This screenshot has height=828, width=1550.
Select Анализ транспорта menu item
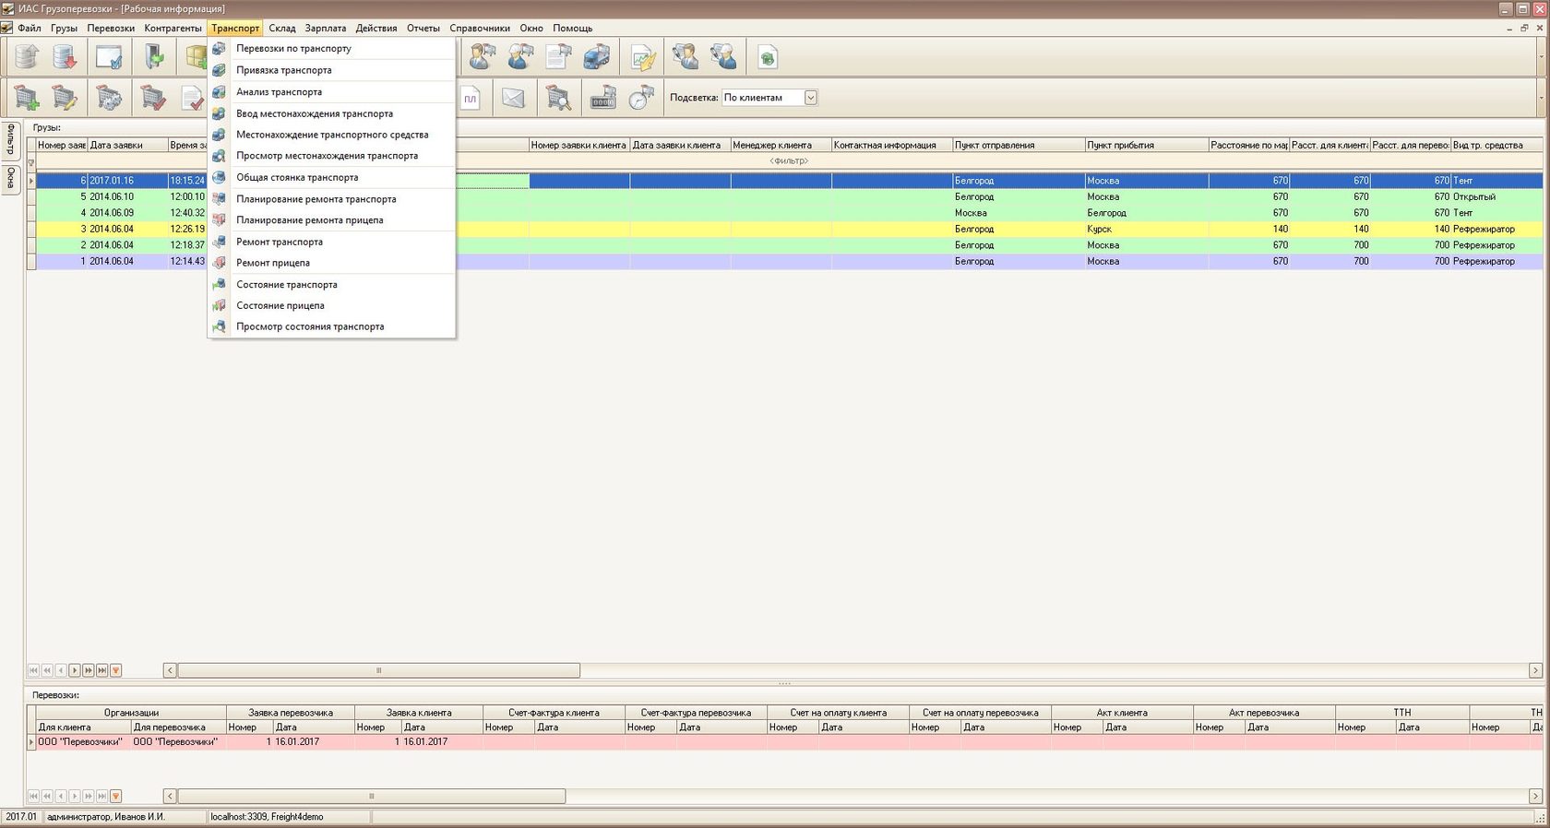[x=279, y=92]
